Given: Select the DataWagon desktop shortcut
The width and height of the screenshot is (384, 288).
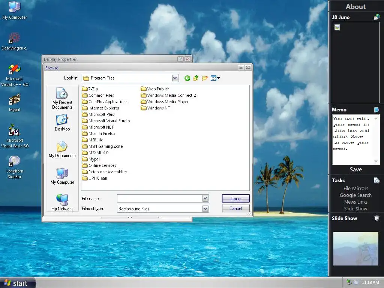Looking at the screenshot, I should 15,41.
